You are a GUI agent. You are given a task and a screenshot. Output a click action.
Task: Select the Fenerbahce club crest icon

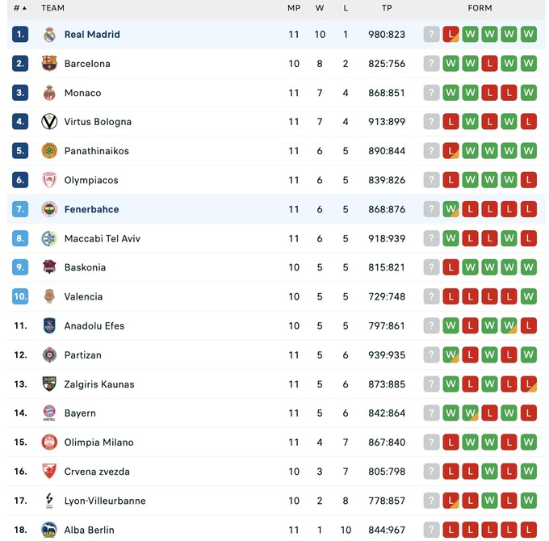click(x=49, y=209)
